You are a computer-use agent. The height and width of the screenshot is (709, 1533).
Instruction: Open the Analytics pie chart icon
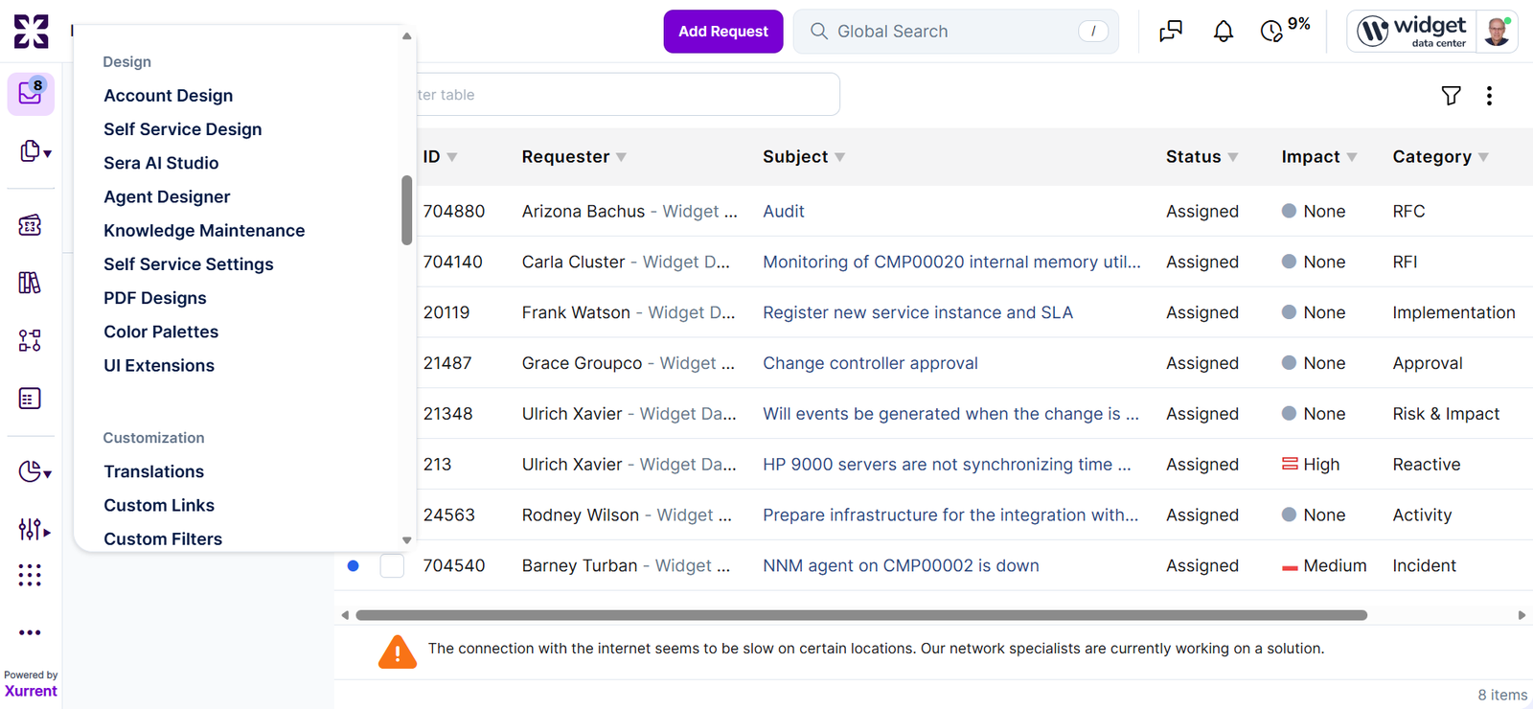pyautogui.click(x=34, y=471)
